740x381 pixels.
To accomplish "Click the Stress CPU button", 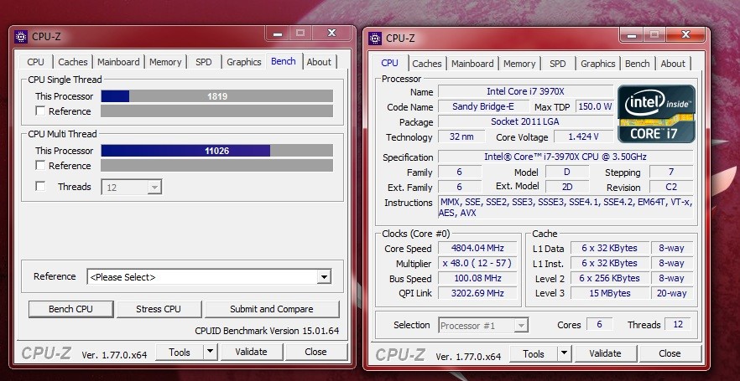I will (x=159, y=309).
